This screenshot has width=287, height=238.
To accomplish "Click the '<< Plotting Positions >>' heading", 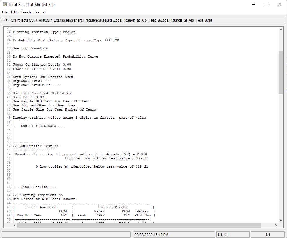I will [x=38, y=195].
